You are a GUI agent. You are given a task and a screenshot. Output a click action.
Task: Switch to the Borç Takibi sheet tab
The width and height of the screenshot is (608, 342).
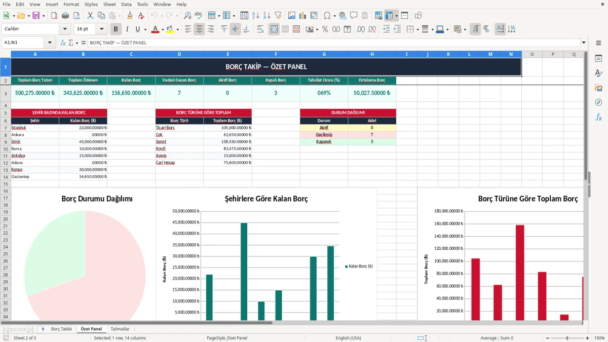(61, 329)
